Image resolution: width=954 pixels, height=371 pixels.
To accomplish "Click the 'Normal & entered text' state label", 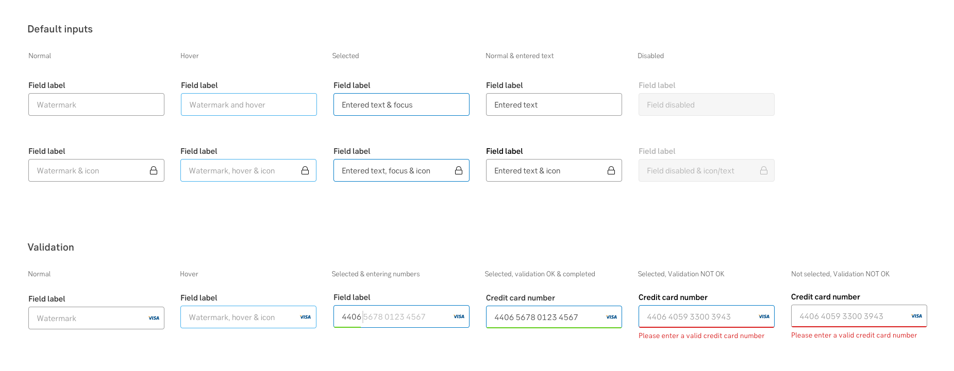I will 520,56.
